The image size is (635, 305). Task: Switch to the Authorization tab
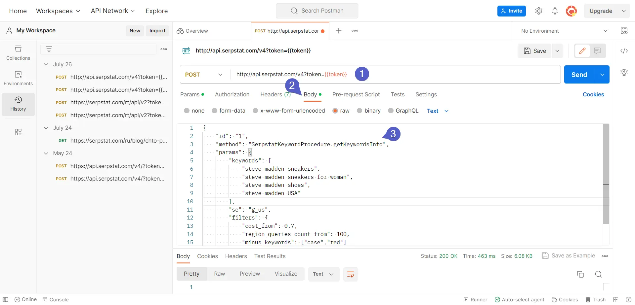[232, 94]
